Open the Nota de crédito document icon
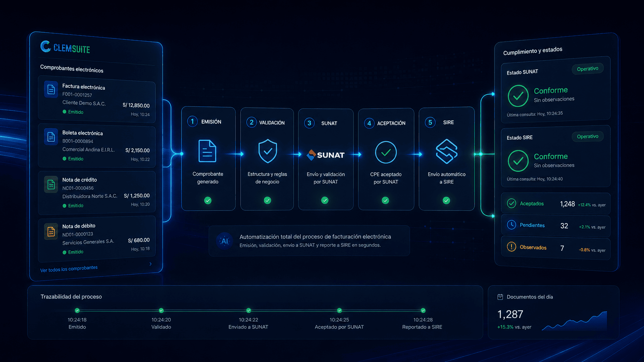The height and width of the screenshot is (362, 644). point(51,185)
